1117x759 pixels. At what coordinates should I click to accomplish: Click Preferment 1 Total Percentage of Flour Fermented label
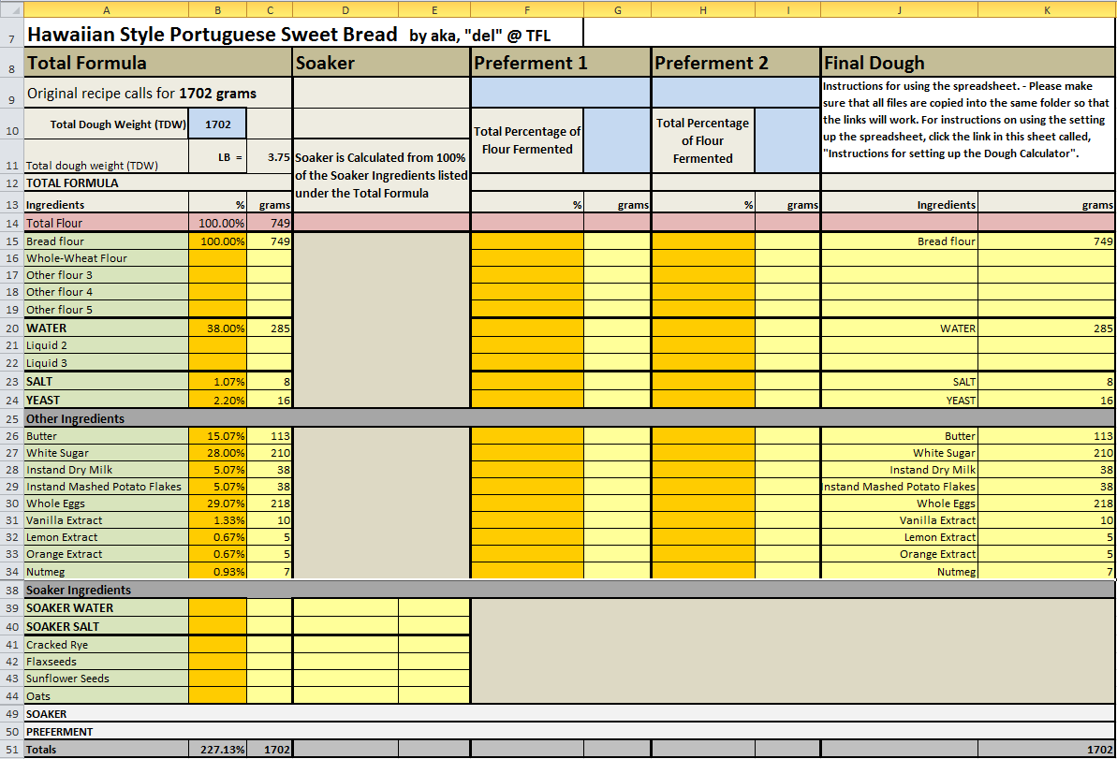point(527,140)
